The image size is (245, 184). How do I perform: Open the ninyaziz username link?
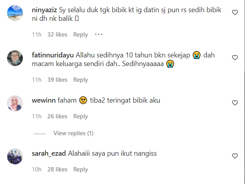pyautogui.click(x=44, y=10)
